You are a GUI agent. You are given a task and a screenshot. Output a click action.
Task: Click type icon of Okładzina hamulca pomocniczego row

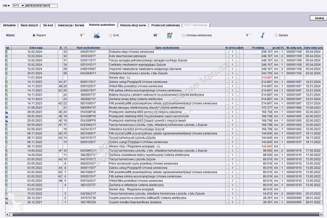[x=7, y=129]
